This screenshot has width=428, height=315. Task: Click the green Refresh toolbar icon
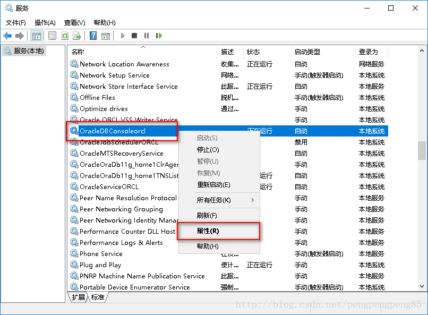pyautogui.click(x=65, y=36)
